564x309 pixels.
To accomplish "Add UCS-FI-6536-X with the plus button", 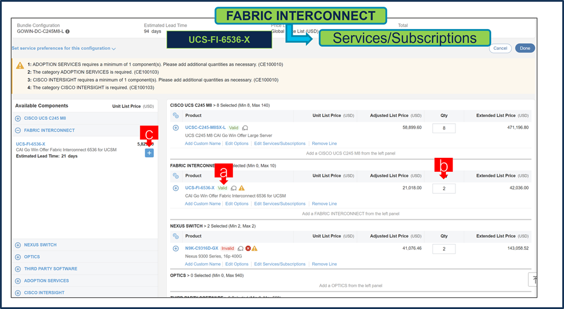I will [x=149, y=153].
